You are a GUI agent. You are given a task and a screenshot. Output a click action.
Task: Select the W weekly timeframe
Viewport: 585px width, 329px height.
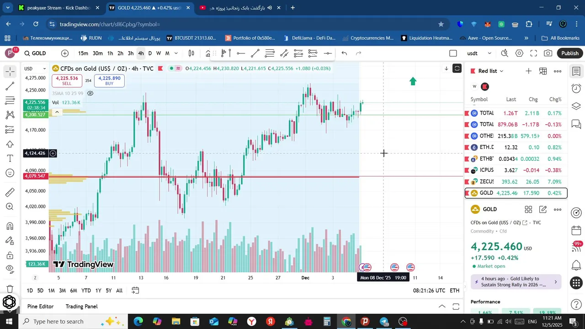coord(159,53)
